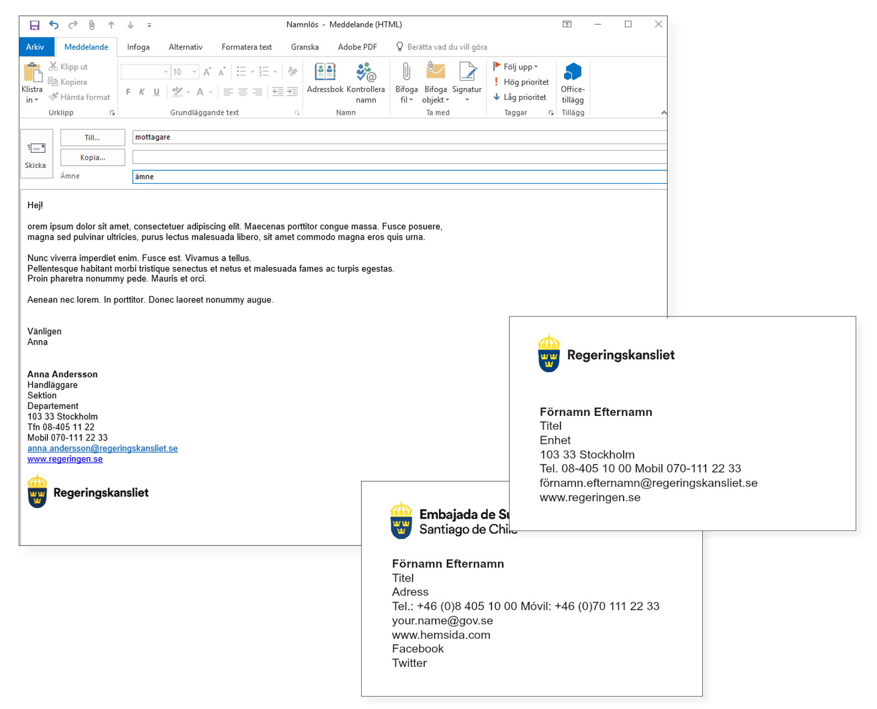Toggle bulleted list
Screen dimensions: 877x709
(241, 72)
